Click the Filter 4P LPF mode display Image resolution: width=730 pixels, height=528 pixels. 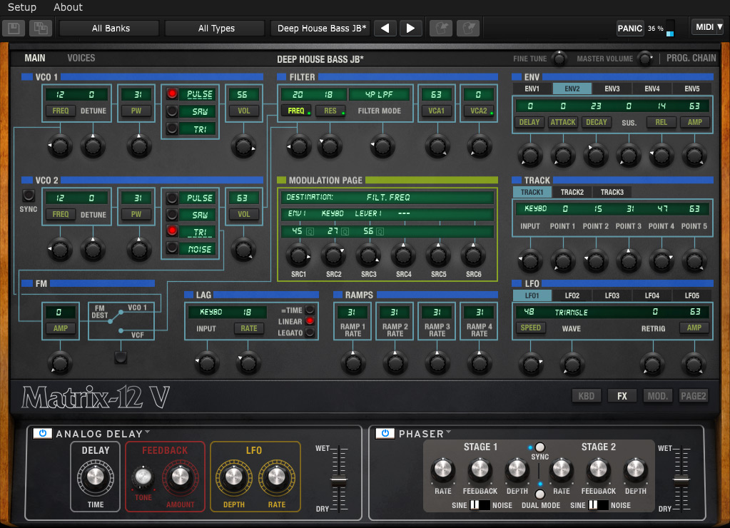click(x=379, y=94)
